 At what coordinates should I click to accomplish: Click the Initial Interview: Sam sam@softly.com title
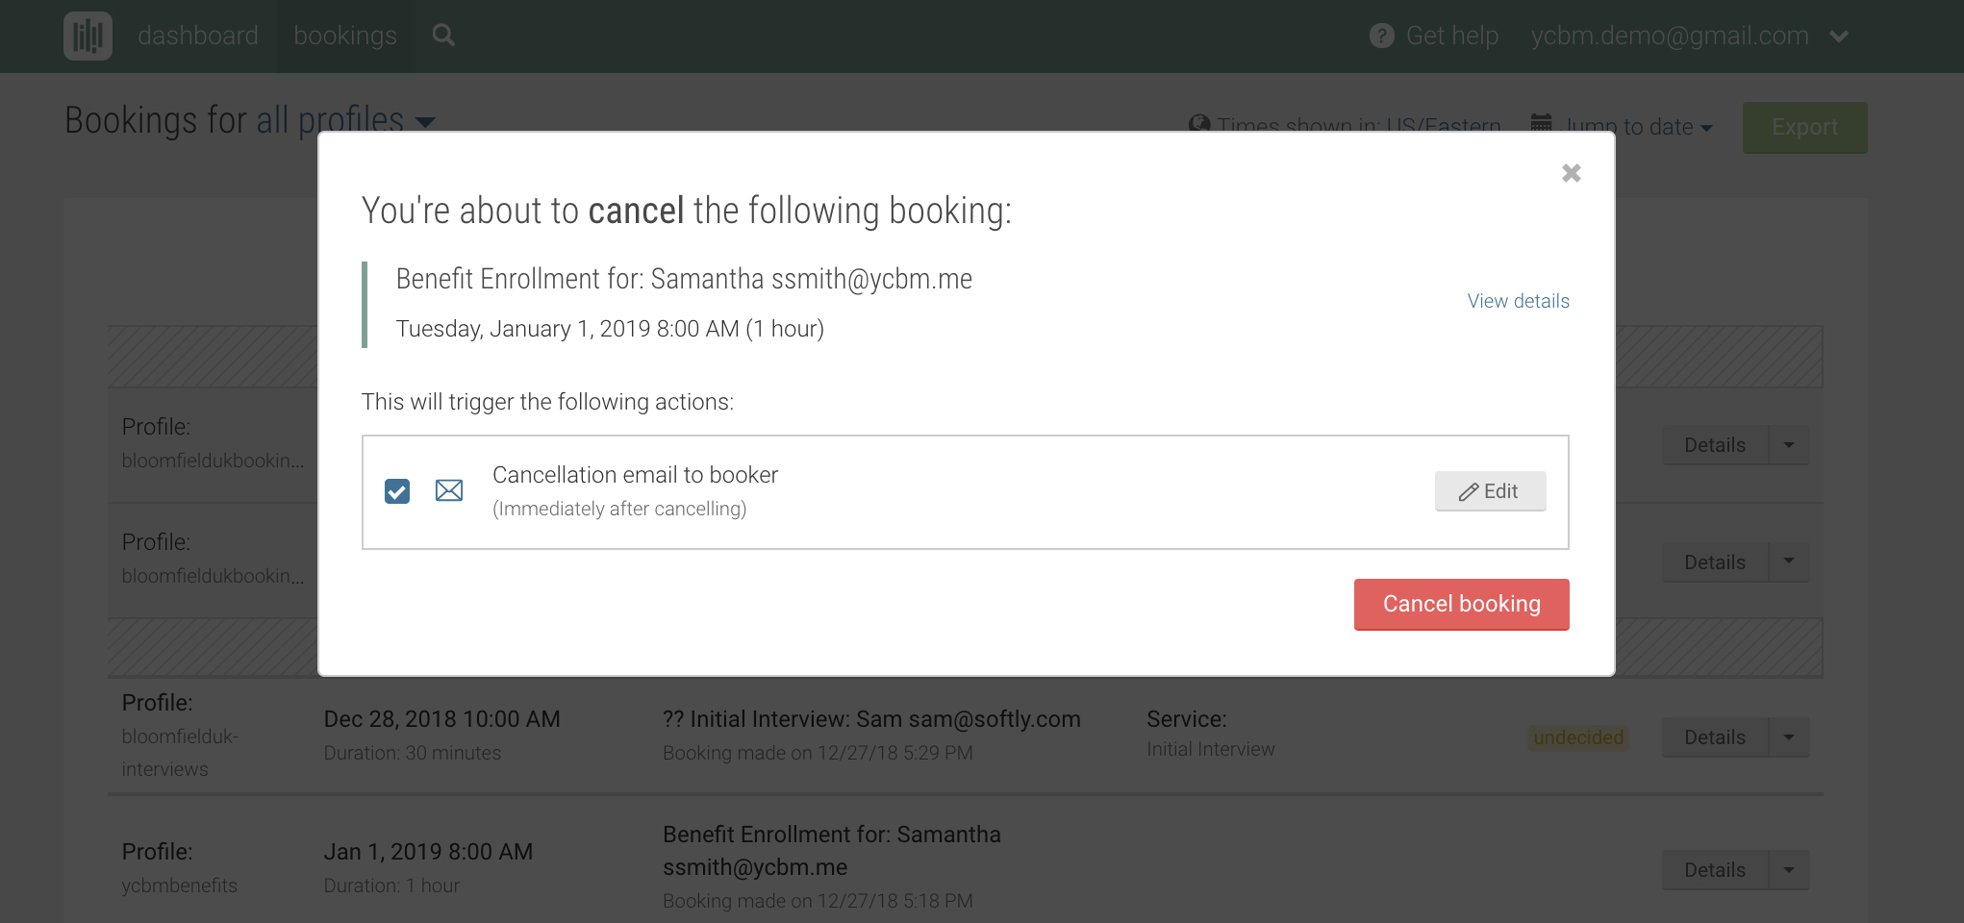click(x=871, y=719)
